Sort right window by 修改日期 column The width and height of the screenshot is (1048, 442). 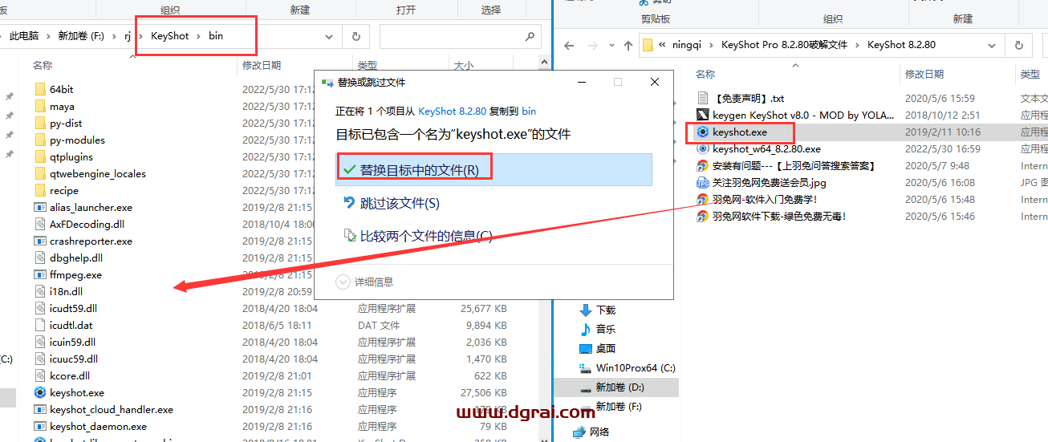pos(924,74)
